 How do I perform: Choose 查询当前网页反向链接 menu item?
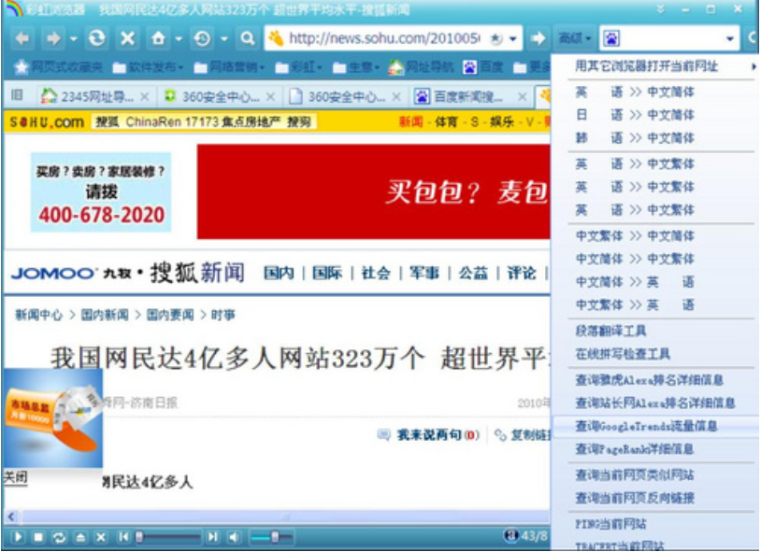pos(655,498)
